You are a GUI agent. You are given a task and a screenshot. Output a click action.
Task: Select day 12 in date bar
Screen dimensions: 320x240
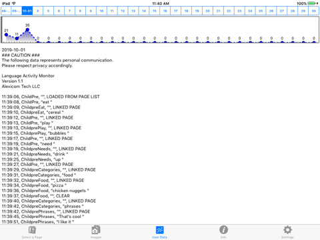point(123,11)
